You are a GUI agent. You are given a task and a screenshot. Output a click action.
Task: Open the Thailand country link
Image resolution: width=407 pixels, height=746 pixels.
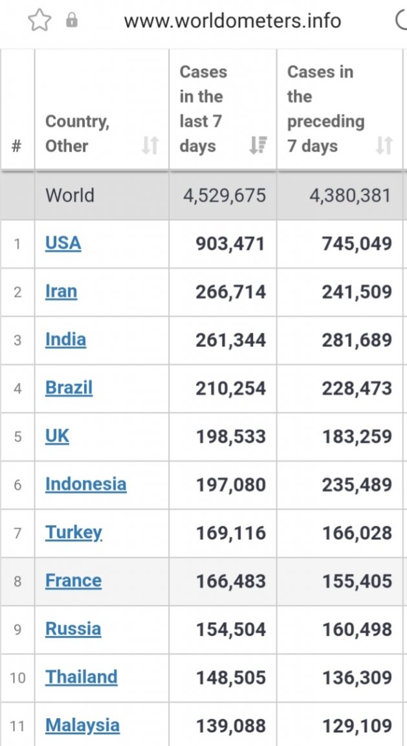(82, 677)
